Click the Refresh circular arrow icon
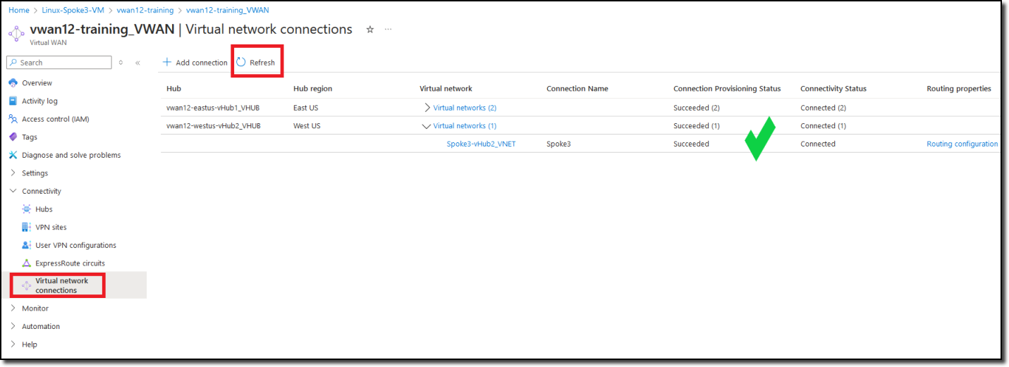This screenshot has width=1009, height=367. pos(241,62)
